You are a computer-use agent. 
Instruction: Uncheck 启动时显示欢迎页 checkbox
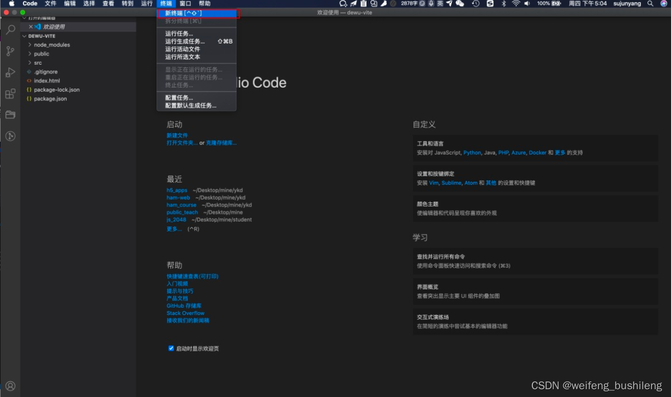pos(172,348)
